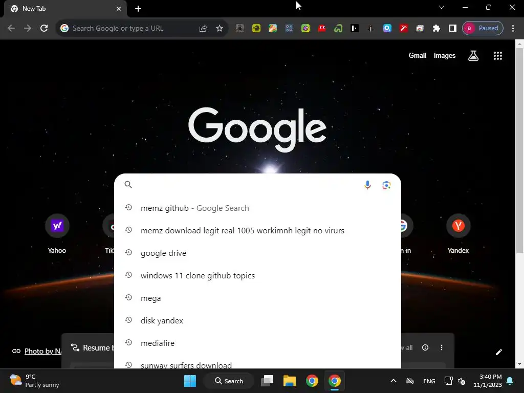Viewport: 524px width, 393px height.
Task: Open Gmail link
Action: pos(417,55)
